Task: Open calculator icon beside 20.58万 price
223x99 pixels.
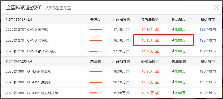Action: (x=128, y=82)
